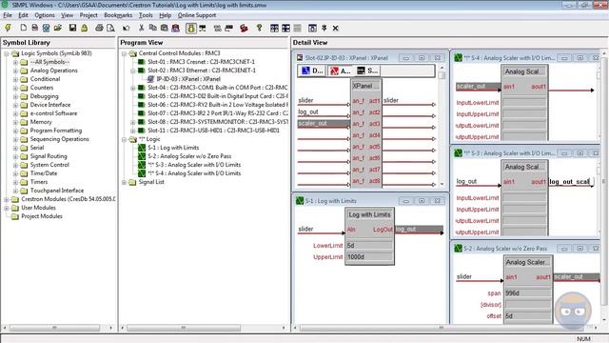Collapse the Logic folder in Program View
The height and width of the screenshot is (343, 609).
[124, 139]
